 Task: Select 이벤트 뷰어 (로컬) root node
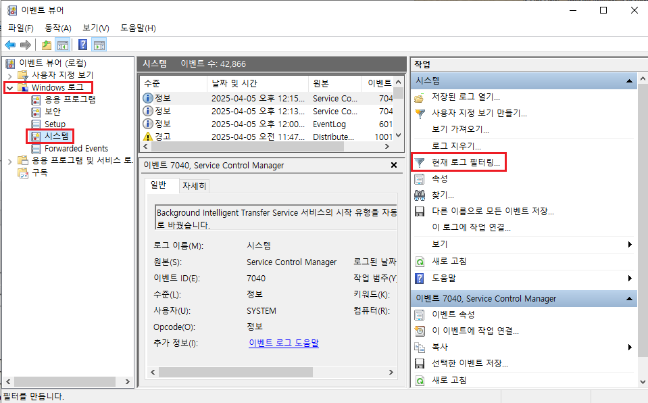(x=53, y=63)
